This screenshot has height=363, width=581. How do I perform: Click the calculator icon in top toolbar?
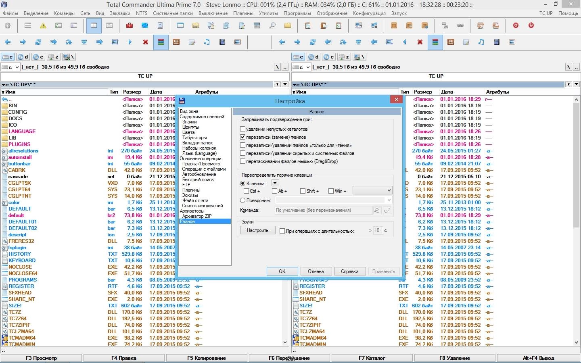point(257,25)
